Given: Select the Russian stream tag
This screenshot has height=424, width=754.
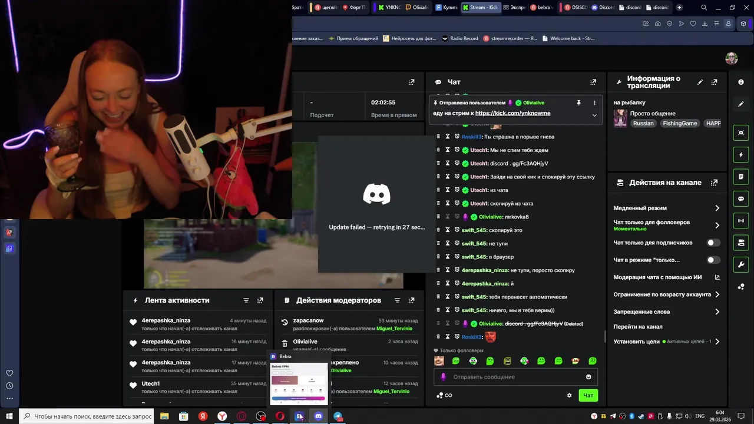Looking at the screenshot, I should point(643,124).
